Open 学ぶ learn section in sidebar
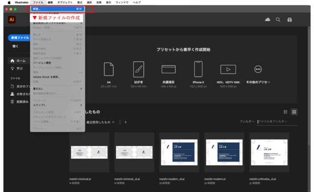Image resolution: width=314 pixels, height=192 pixels. [x=17, y=69]
